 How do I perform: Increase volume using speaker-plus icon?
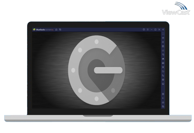(x=163, y=38)
